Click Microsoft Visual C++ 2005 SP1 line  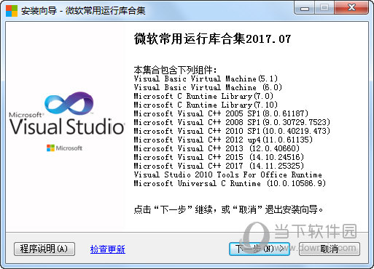pyautogui.click(x=221, y=113)
